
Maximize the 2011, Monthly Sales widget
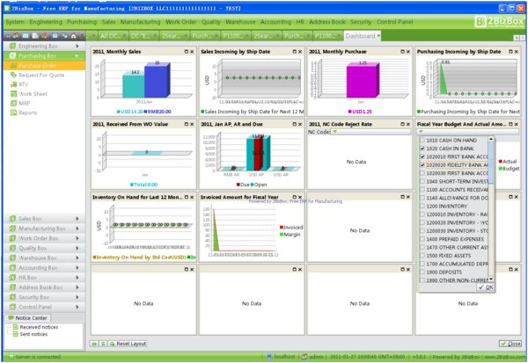187,52
